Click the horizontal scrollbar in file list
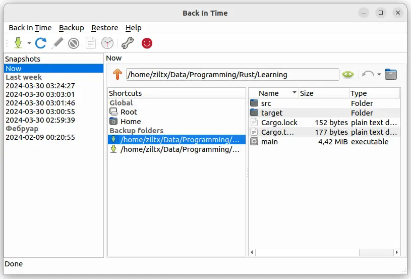 323,252
